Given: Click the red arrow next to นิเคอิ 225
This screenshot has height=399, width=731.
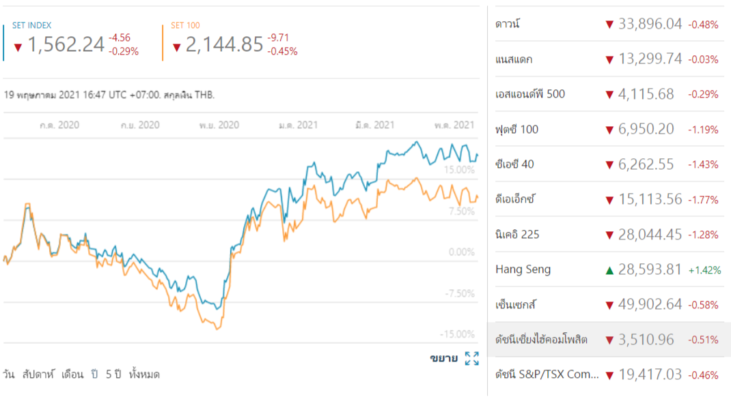Looking at the screenshot, I should pyautogui.click(x=609, y=235).
